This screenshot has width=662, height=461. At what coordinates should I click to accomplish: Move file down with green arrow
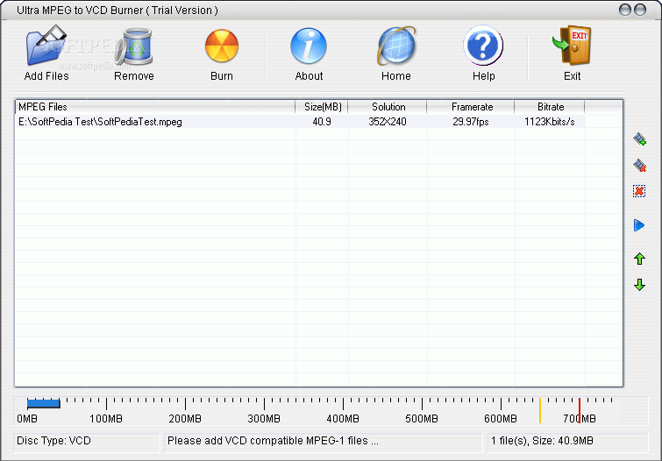click(639, 285)
